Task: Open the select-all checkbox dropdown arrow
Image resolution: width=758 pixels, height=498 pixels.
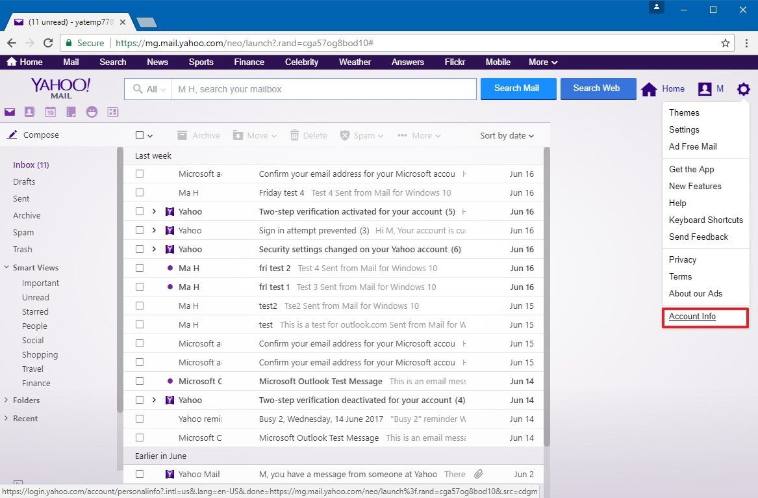Action: [150, 136]
